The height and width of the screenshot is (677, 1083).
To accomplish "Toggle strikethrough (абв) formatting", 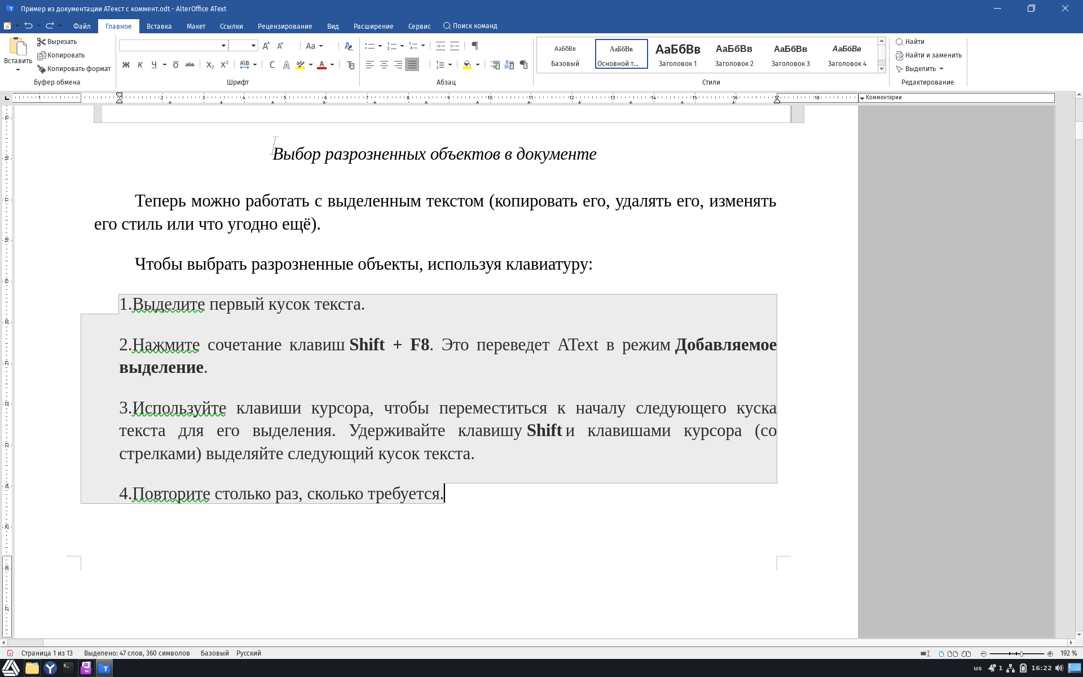I will (190, 65).
